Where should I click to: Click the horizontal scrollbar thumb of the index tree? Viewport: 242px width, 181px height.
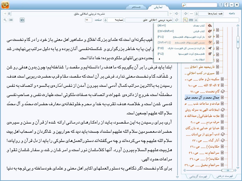click(228, 170)
